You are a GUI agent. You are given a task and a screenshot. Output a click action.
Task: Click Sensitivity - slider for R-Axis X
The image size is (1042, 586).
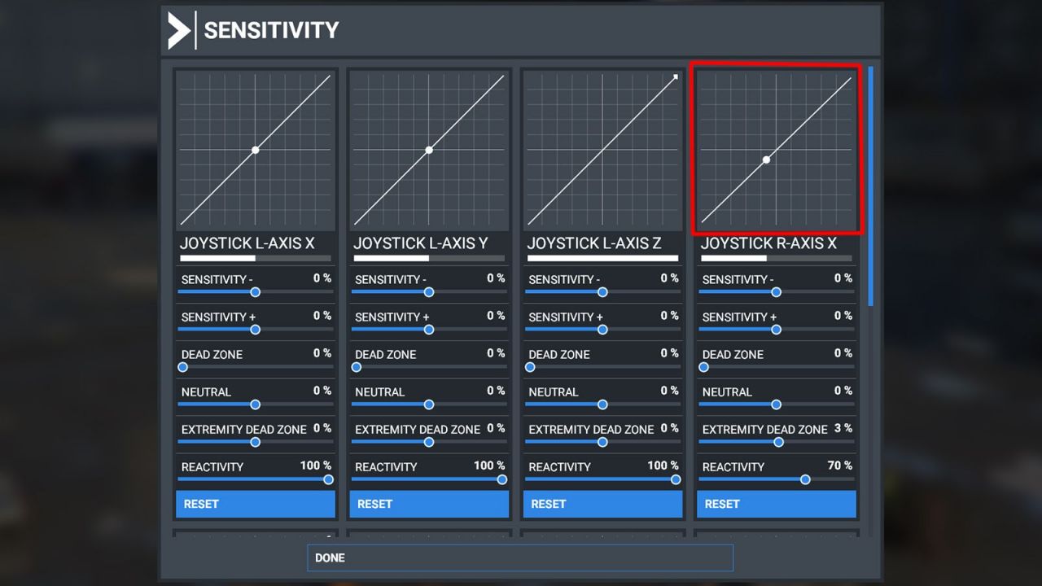[777, 292]
